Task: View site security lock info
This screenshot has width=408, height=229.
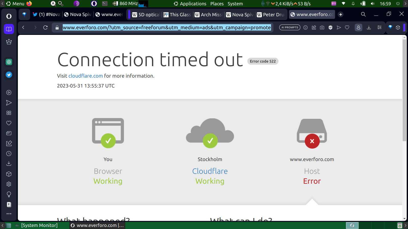Action: tap(57, 27)
